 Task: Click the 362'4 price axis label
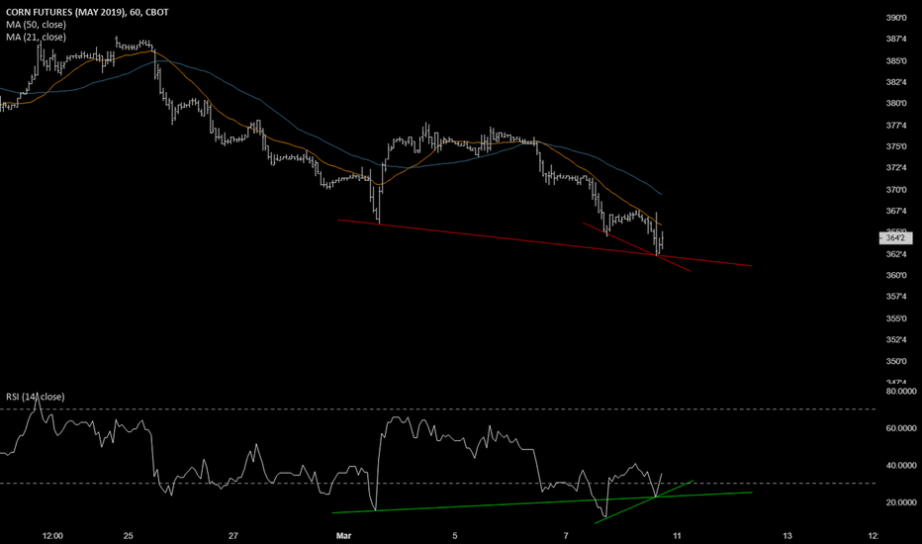(x=895, y=254)
